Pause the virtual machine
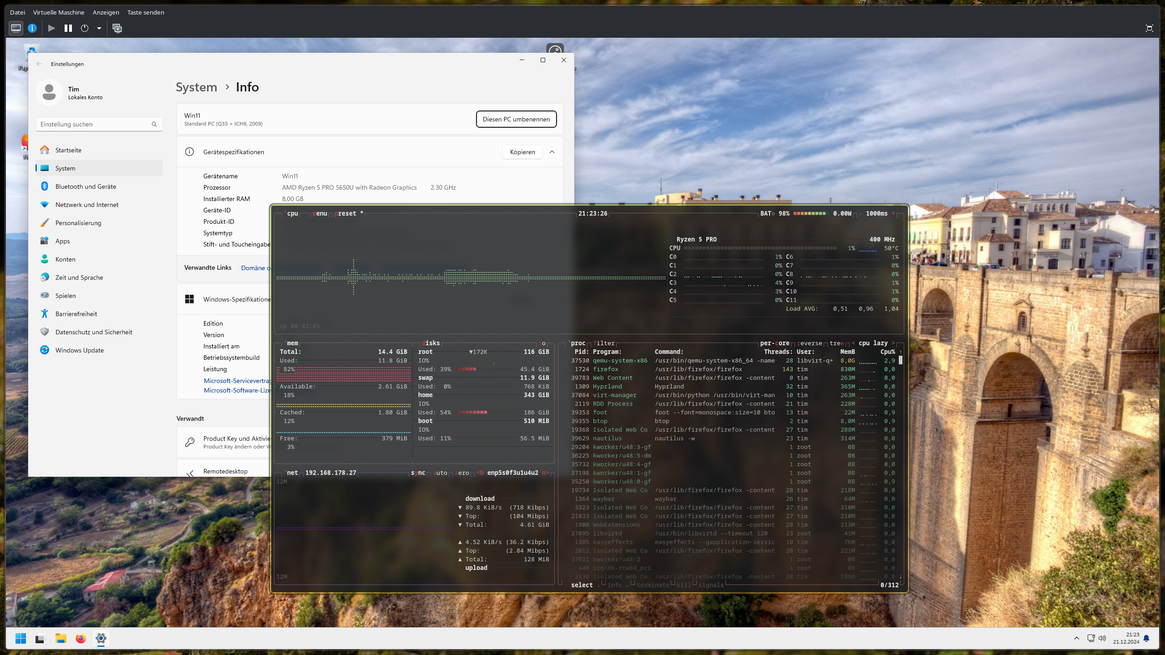1165x655 pixels. click(x=68, y=28)
